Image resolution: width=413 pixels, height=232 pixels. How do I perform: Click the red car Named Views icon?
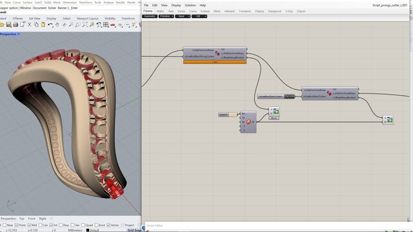click(113, 25)
